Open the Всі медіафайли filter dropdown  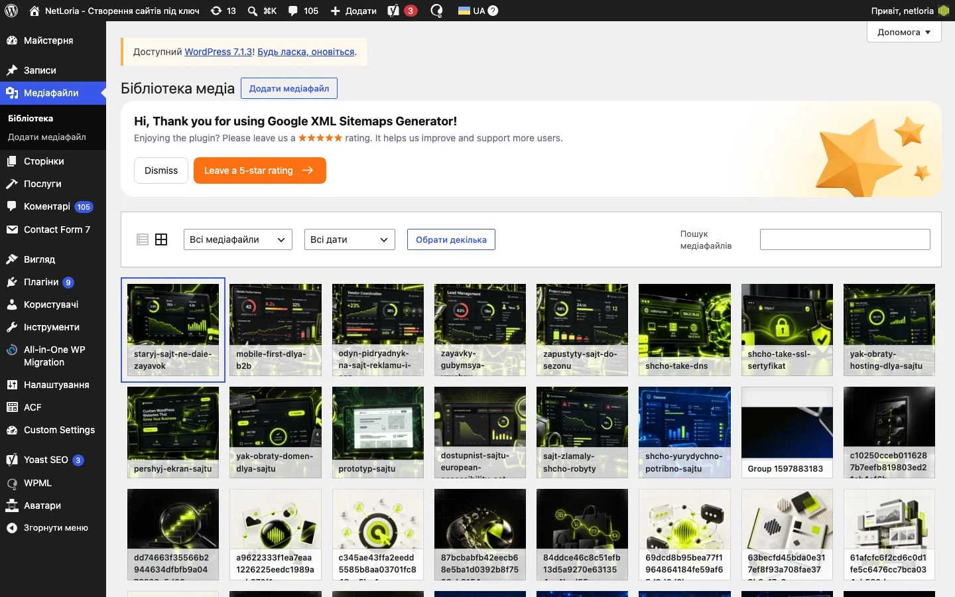(x=238, y=239)
